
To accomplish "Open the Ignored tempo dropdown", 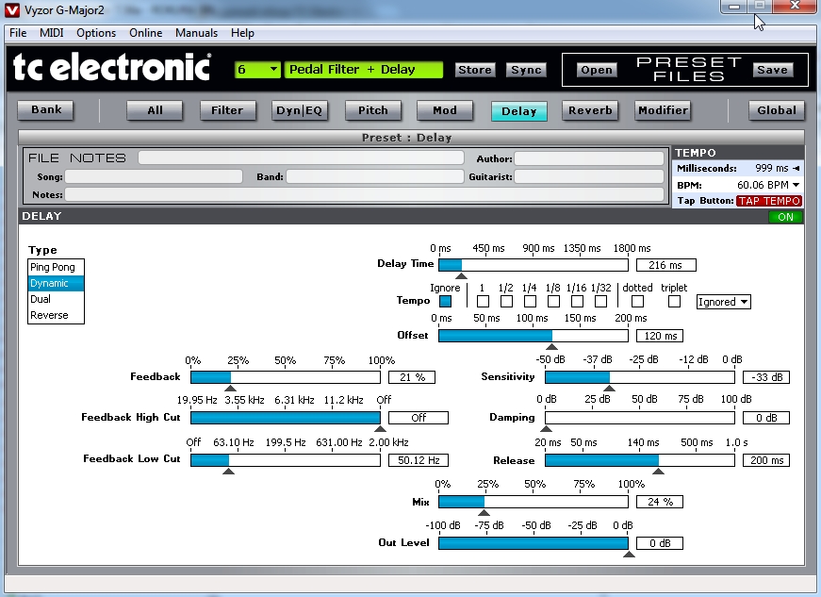I will (724, 302).
